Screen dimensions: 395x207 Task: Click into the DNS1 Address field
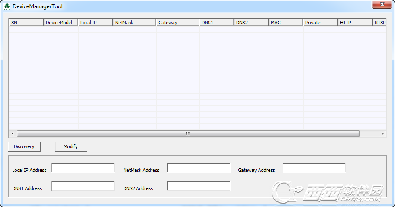pyautogui.click(x=83, y=186)
